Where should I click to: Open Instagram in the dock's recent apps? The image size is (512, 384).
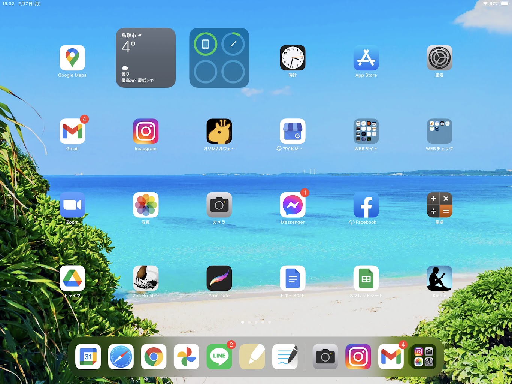coord(358,357)
